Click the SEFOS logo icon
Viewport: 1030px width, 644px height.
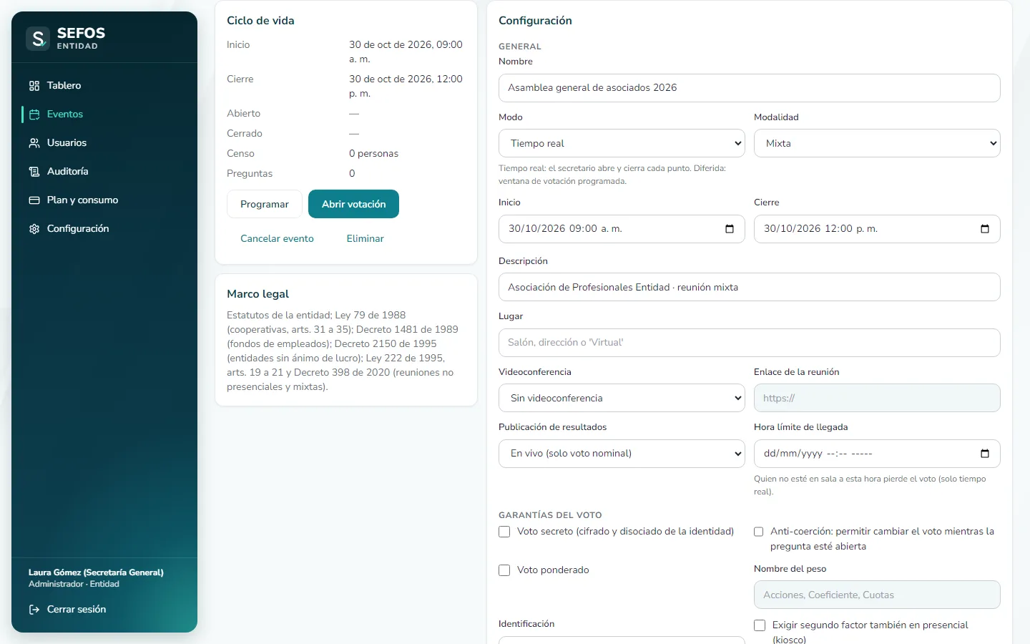(x=38, y=39)
